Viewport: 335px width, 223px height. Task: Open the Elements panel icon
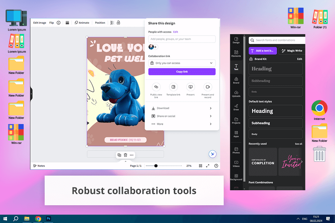pyautogui.click(x=236, y=54)
